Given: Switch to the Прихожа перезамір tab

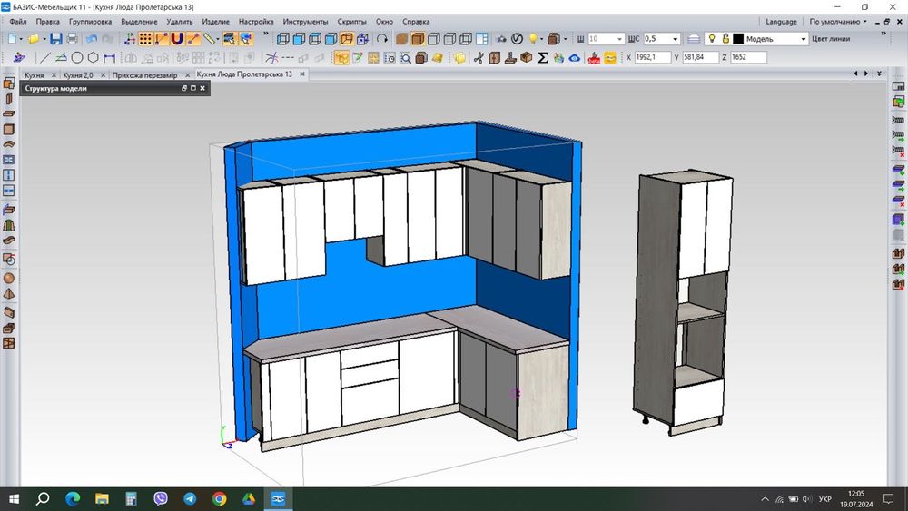Looking at the screenshot, I should (x=145, y=74).
